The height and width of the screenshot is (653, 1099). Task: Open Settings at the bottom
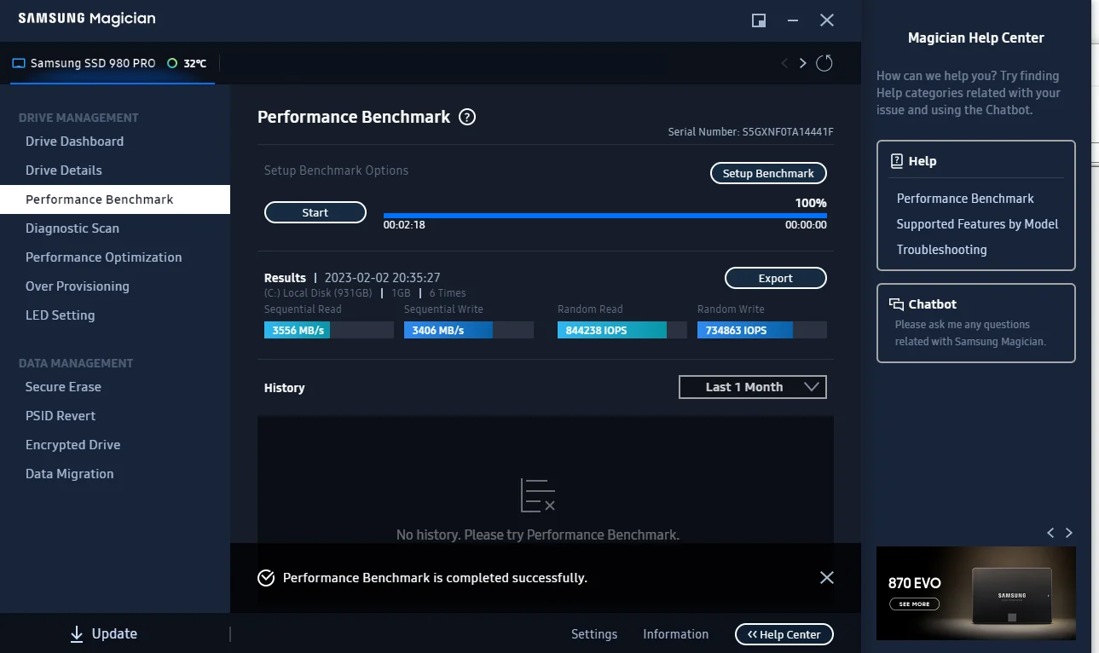594,634
